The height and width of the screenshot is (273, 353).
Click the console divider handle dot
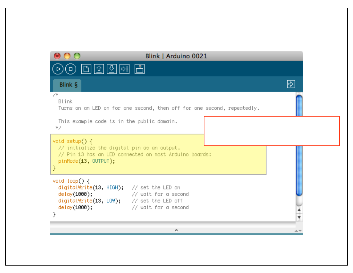[x=176, y=230]
